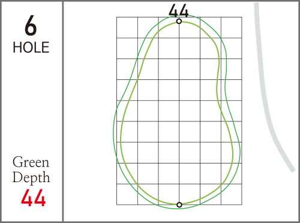
Task: Click the left bulge of the outer outline
Action: point(113,132)
